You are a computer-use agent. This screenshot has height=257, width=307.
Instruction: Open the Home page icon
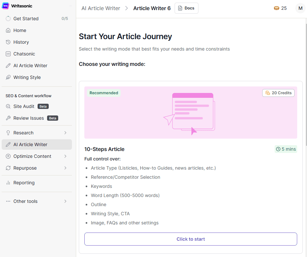click(x=8, y=30)
